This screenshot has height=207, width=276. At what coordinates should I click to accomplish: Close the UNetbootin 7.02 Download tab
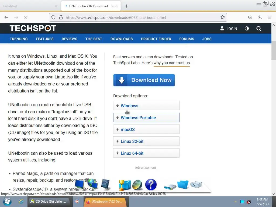click(x=116, y=6)
